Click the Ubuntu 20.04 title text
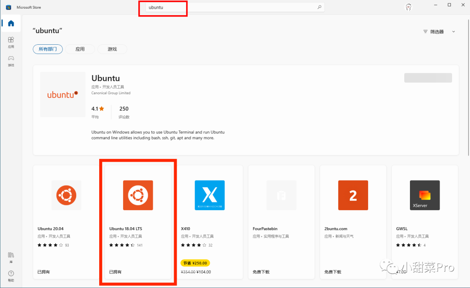The width and height of the screenshot is (470, 288). click(x=50, y=229)
